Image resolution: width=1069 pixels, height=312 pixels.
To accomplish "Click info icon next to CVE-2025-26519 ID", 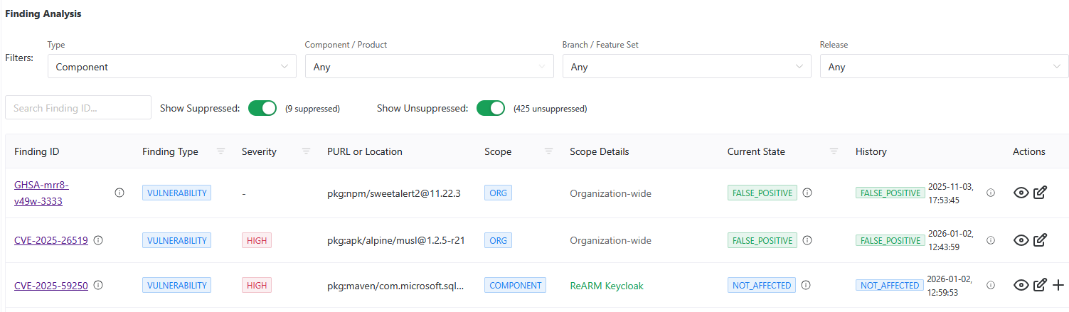I will (x=98, y=240).
